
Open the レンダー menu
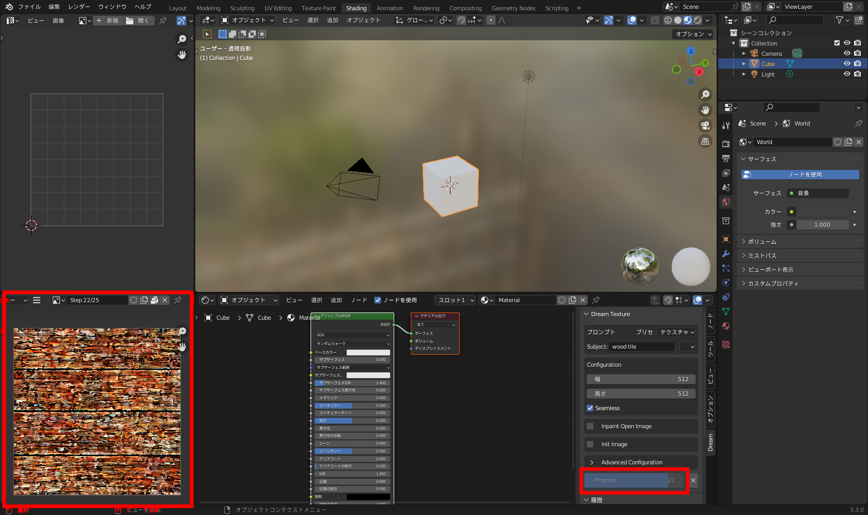click(79, 7)
